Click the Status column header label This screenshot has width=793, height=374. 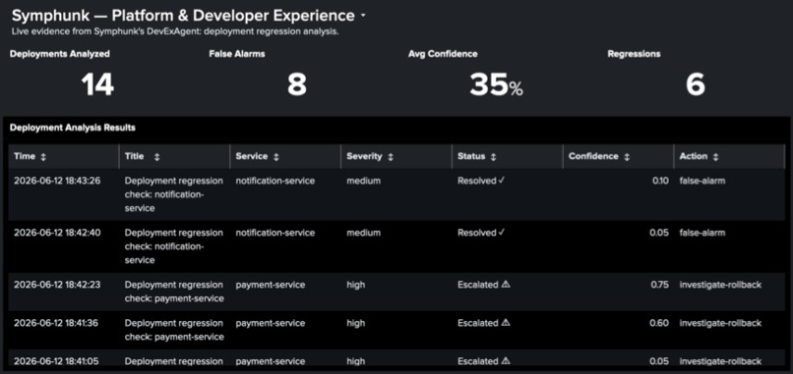[x=471, y=156]
